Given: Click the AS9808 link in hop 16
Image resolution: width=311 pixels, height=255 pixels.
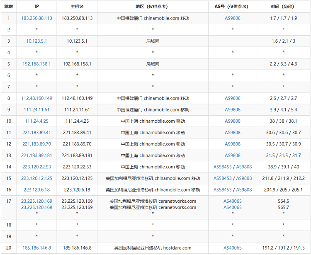Looking at the screenshot, I should 244,190.
